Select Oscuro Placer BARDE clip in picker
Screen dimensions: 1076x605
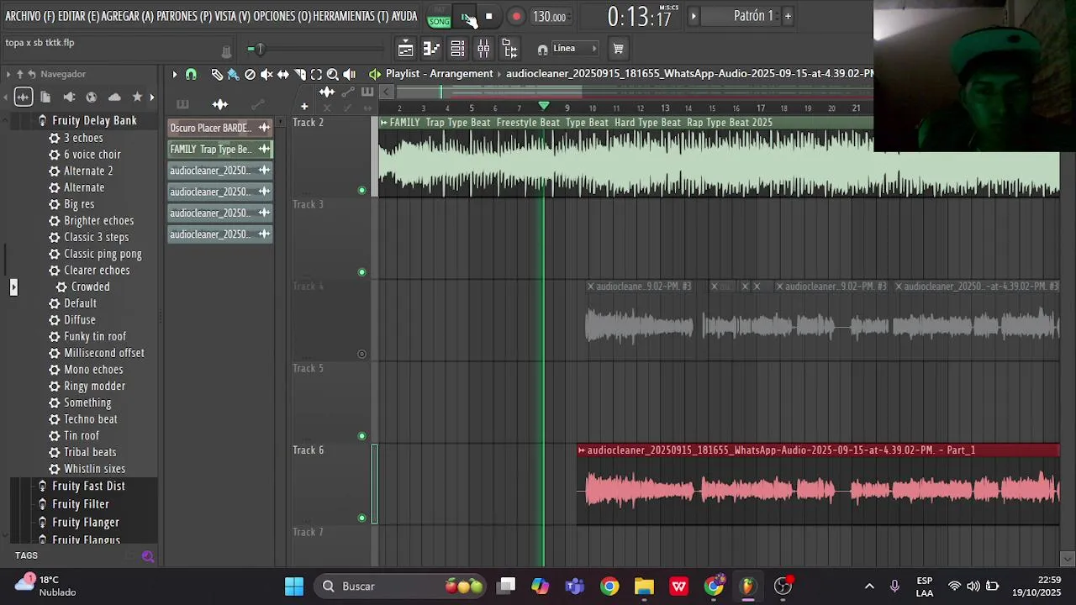click(219, 128)
